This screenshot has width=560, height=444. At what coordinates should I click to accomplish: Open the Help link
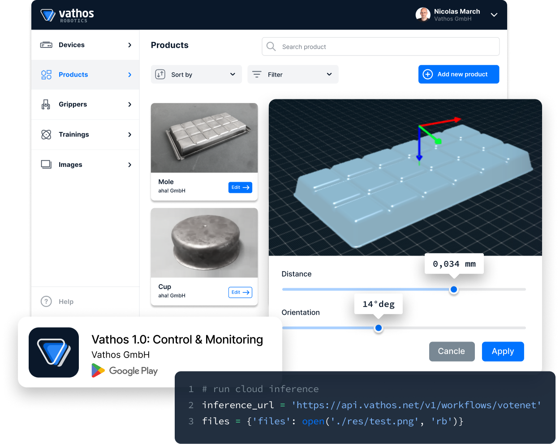[x=66, y=302]
